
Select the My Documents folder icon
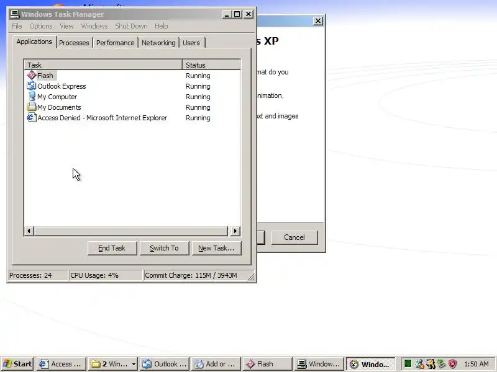32,107
